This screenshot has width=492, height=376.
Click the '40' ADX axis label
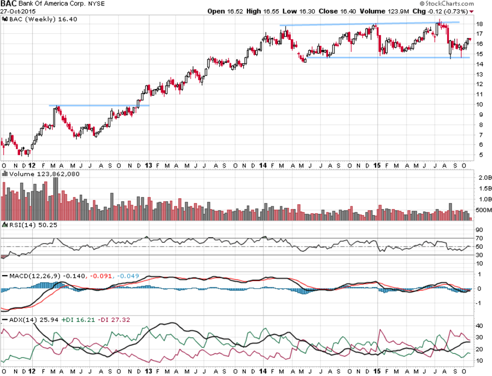[479, 326]
